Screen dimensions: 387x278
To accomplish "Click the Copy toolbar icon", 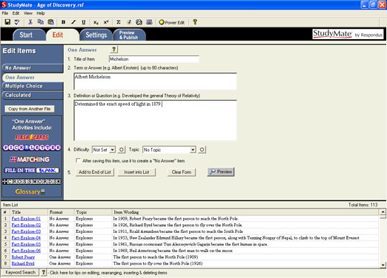I will pos(41,22).
